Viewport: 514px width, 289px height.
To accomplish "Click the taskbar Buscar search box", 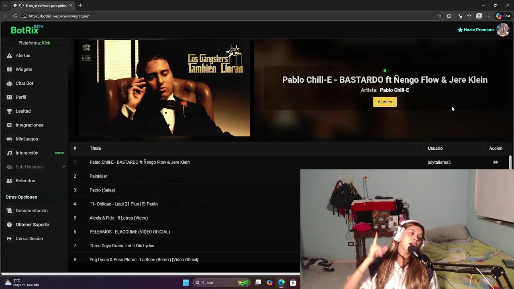I will click(x=222, y=283).
